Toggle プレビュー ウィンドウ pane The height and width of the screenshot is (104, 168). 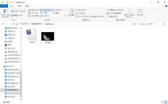pyautogui.click(x=18, y=11)
